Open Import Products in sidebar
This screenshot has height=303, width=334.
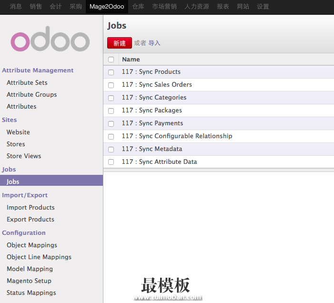coord(30,208)
